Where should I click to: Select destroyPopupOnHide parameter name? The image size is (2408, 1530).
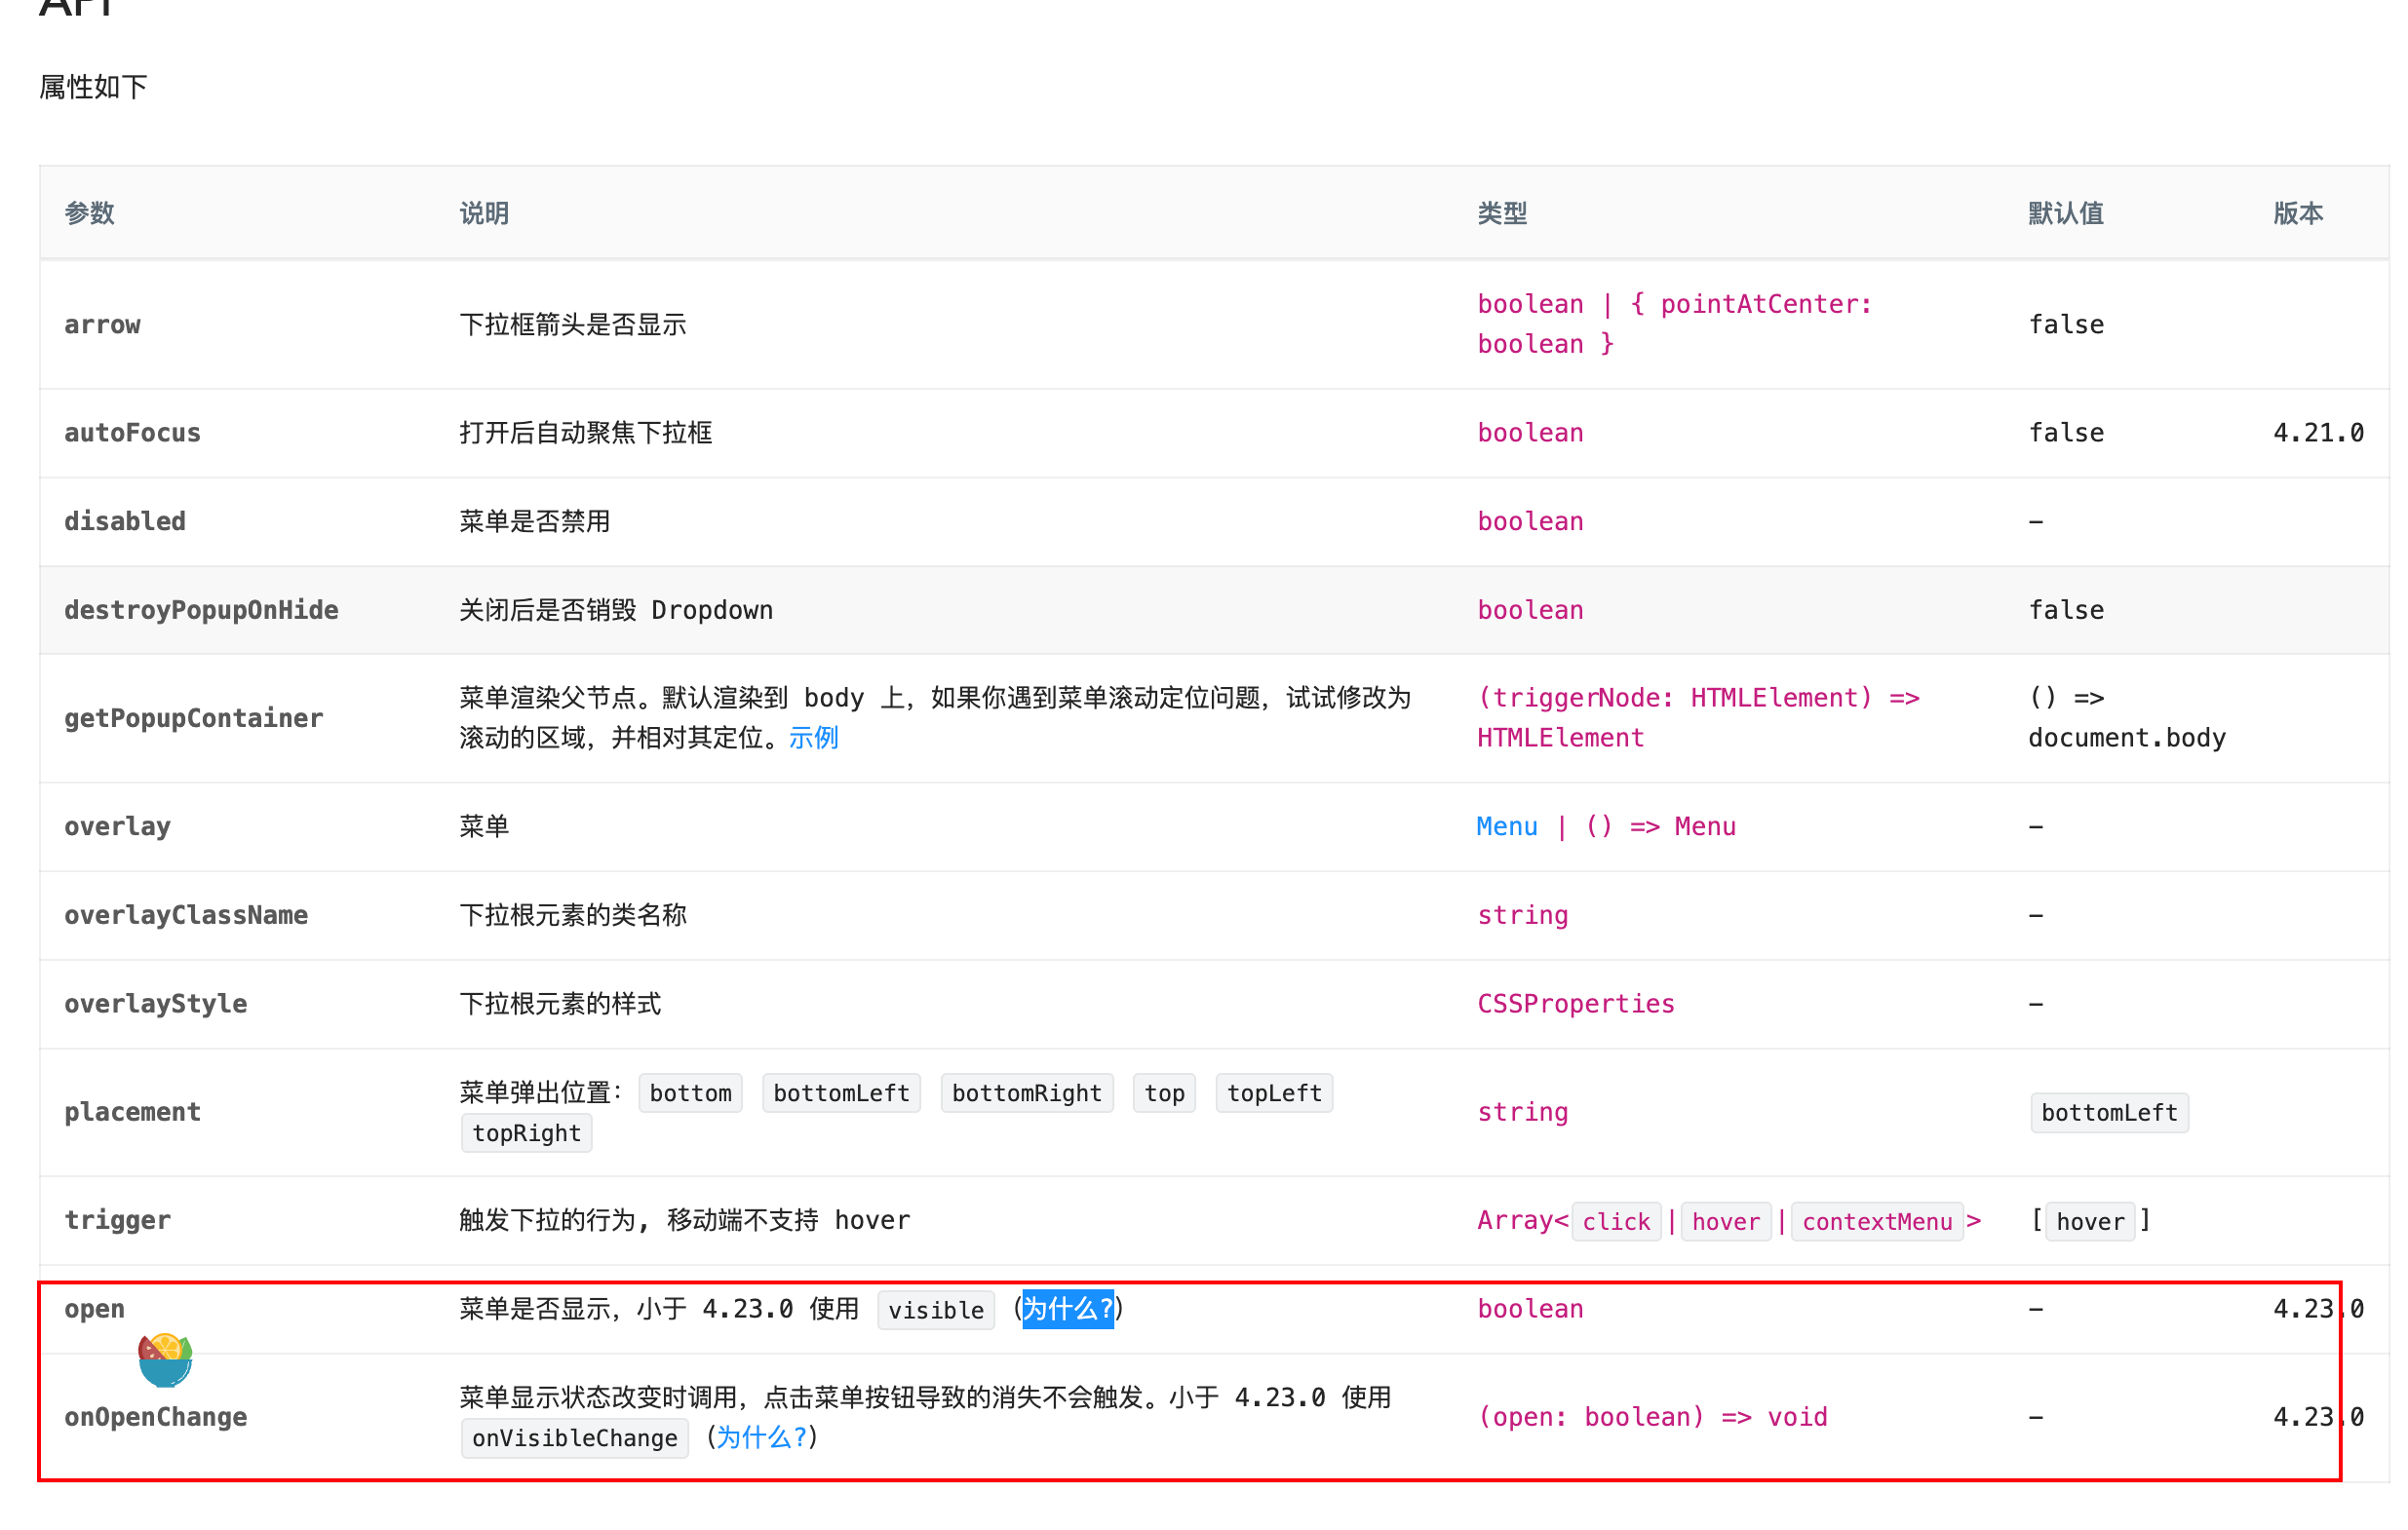(x=201, y=611)
